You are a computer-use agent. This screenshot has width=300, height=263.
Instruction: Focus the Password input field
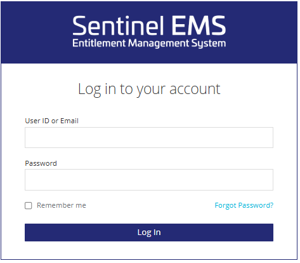pos(149,180)
